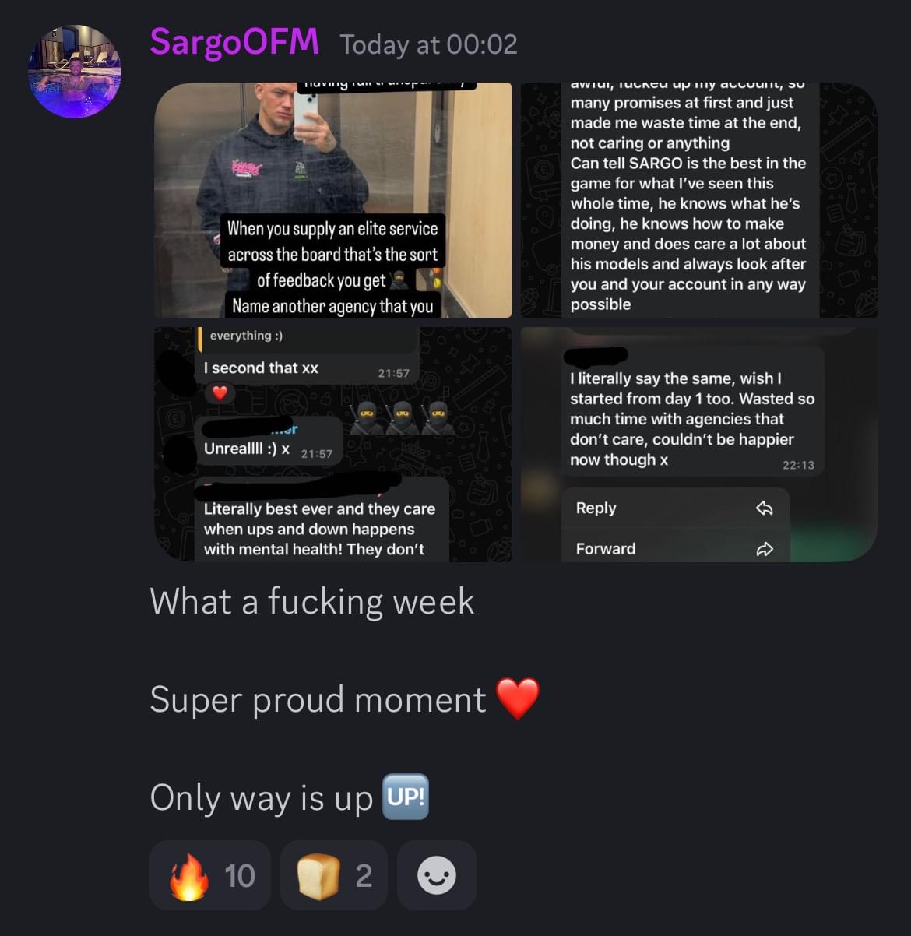This screenshot has height=936, width=911.
Task: Click the 'What a fucking week' message text
Action: pyautogui.click(x=312, y=601)
